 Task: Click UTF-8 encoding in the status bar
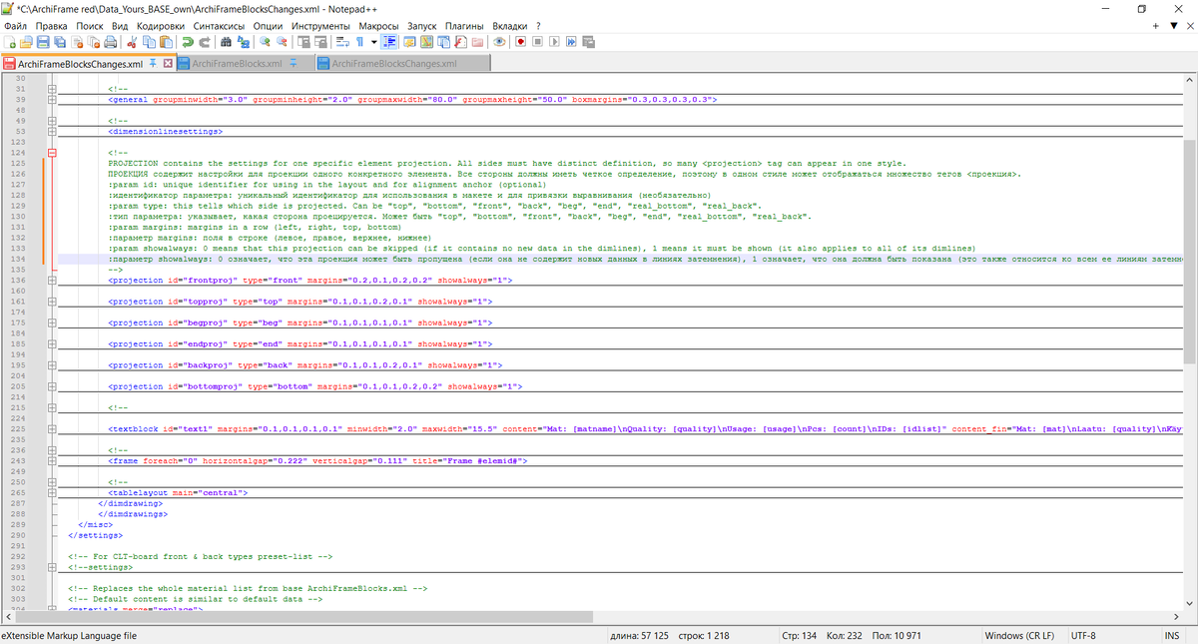pyautogui.click(x=1083, y=636)
